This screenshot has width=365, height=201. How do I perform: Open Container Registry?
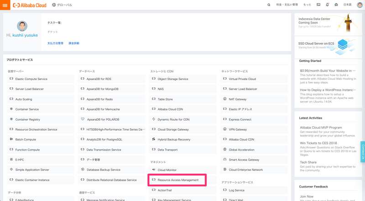40,119
